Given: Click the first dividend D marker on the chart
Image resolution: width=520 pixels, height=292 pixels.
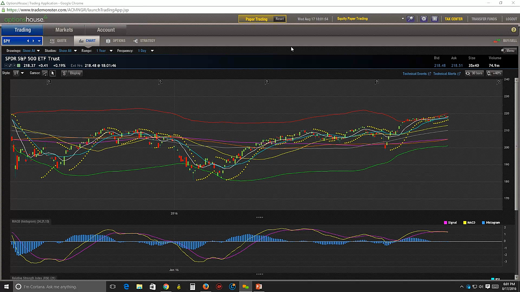Looking at the screenshot, I should click(x=49, y=82).
